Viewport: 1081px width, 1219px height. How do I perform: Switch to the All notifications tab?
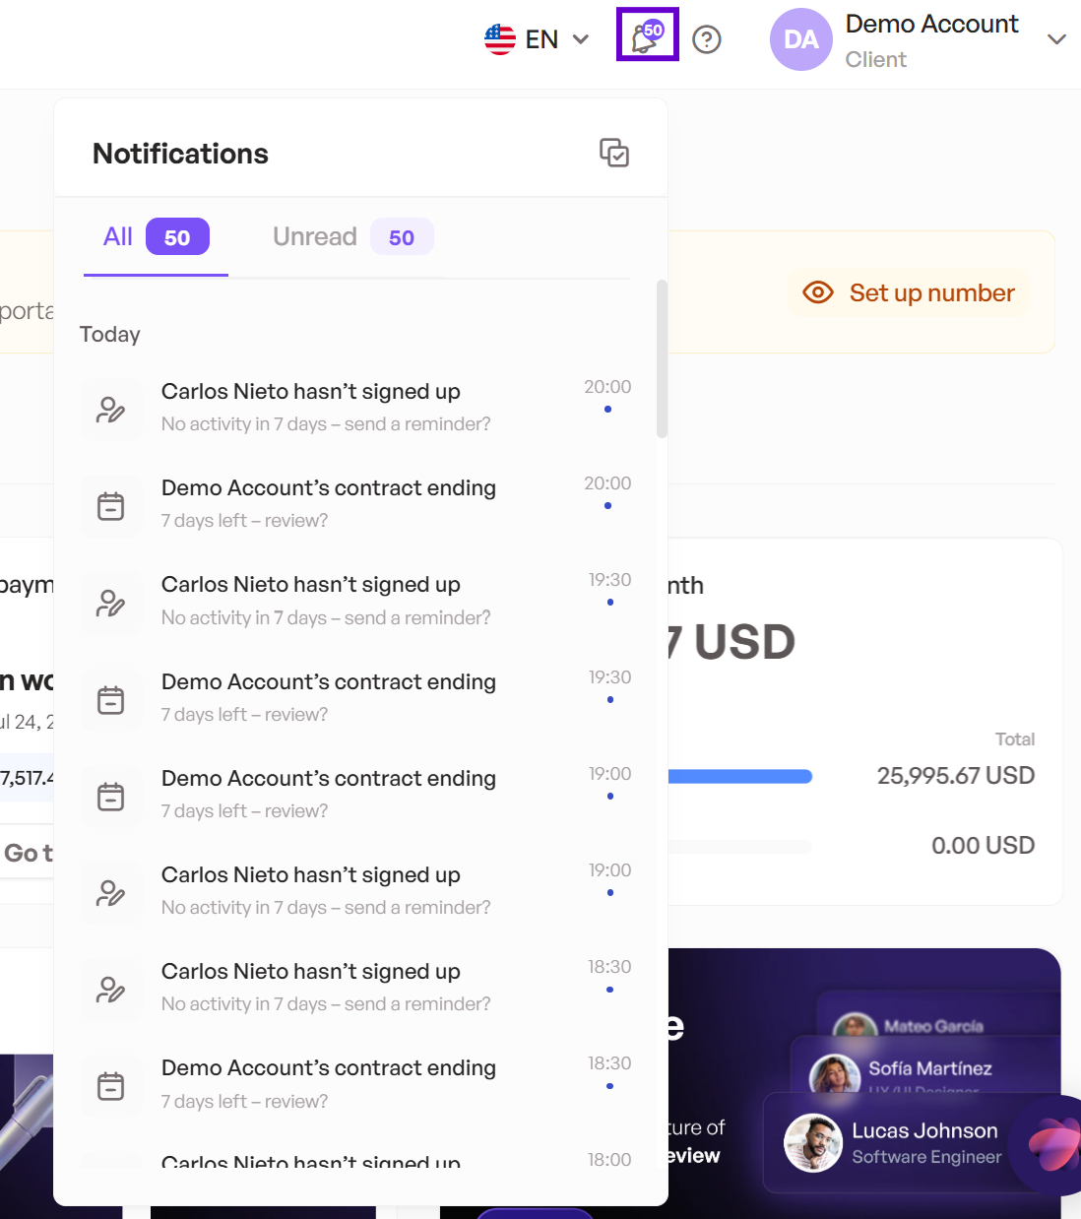click(x=156, y=237)
